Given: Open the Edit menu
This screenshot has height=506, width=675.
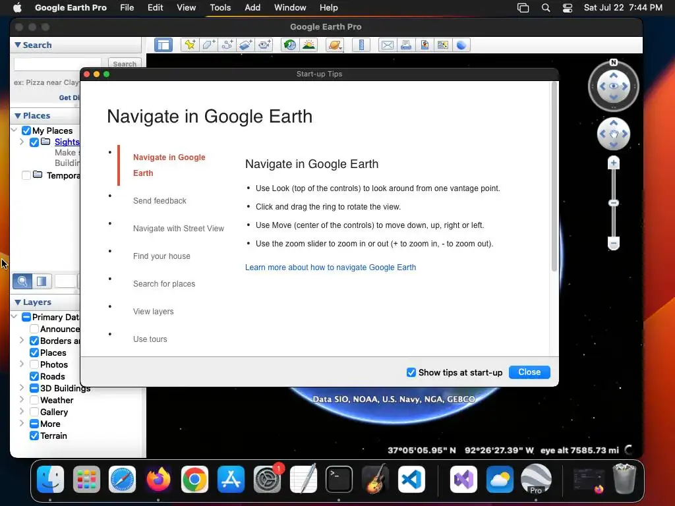Looking at the screenshot, I should [155, 8].
